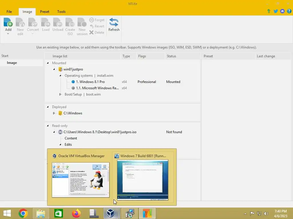Expand the Boot/Setup boot.wim node

[x=60, y=94]
